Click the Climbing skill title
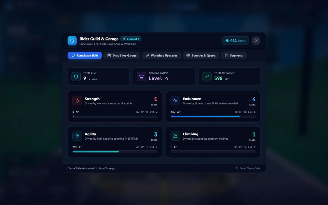 191,134
